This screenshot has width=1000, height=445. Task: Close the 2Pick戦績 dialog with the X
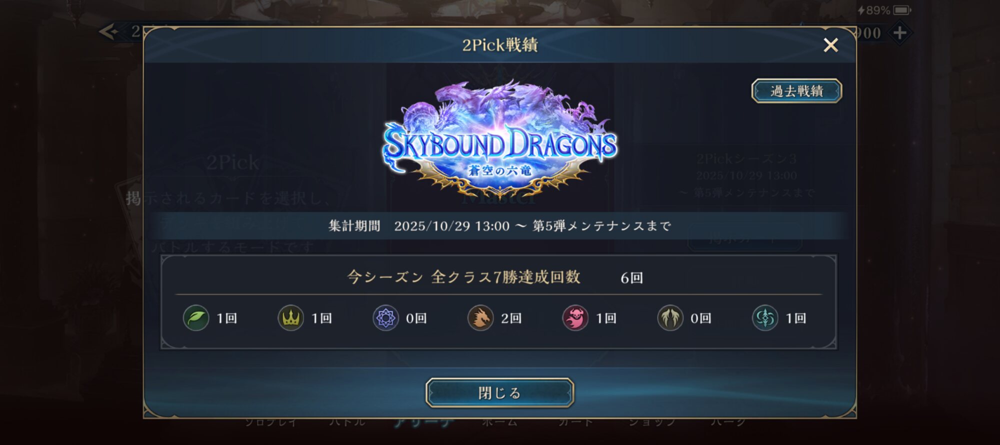[x=830, y=45]
